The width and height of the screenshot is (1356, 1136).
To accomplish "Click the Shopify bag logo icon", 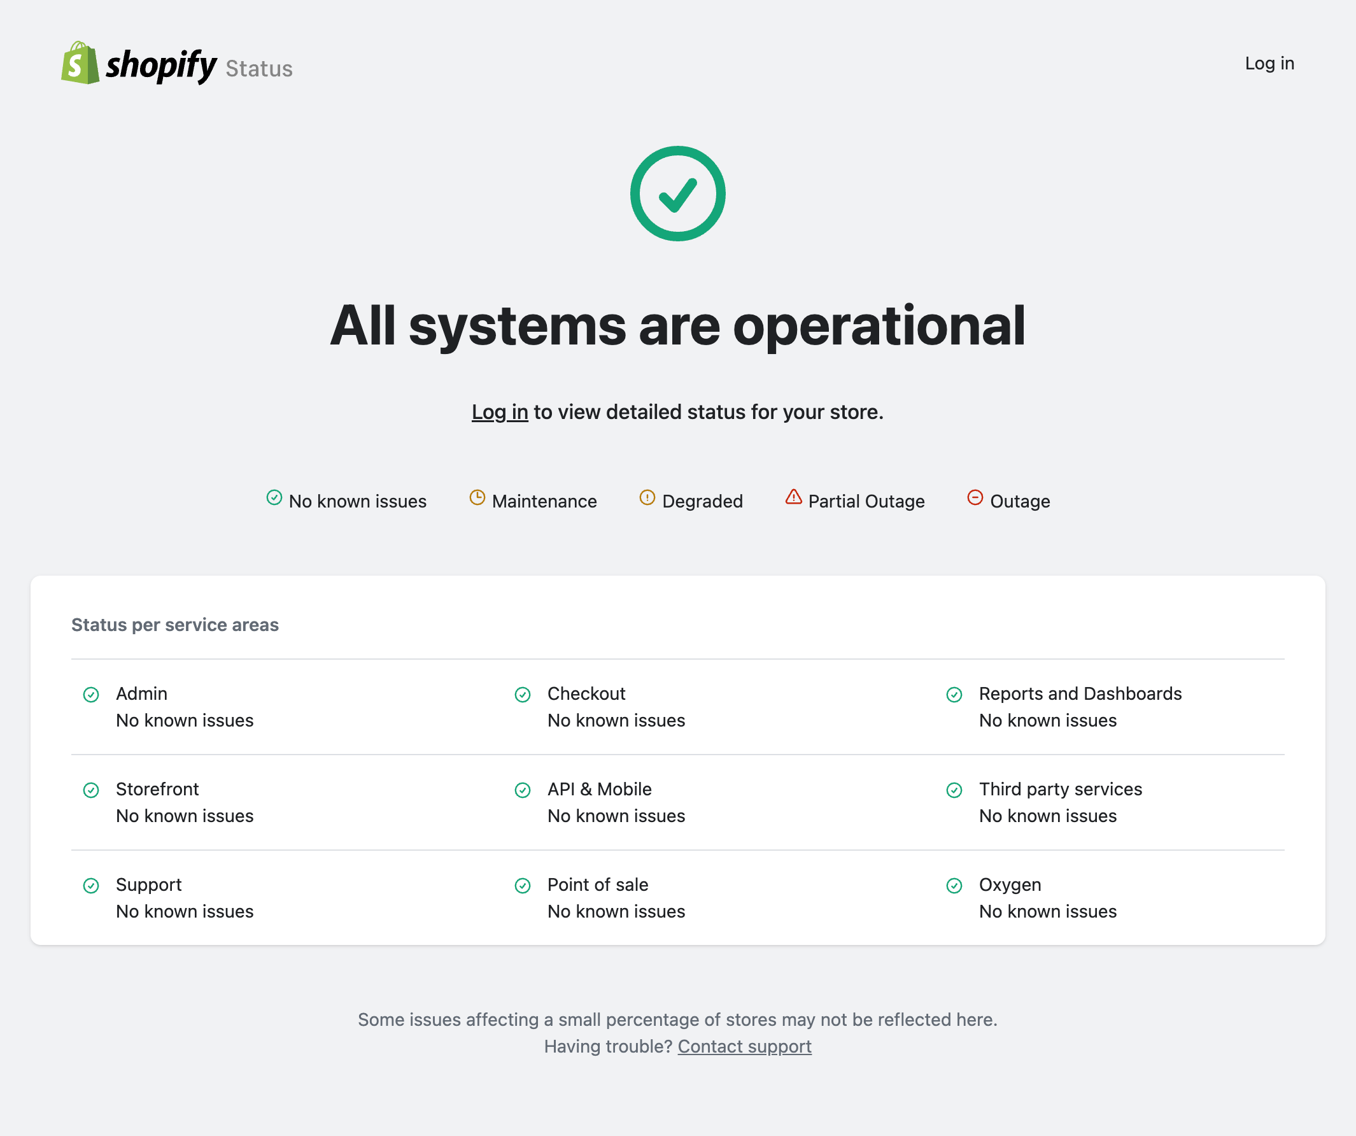I will click(78, 63).
